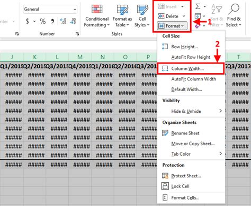Click the Increase Decimal icon
This screenshot has width=251, height=206.
(x=63, y=21)
